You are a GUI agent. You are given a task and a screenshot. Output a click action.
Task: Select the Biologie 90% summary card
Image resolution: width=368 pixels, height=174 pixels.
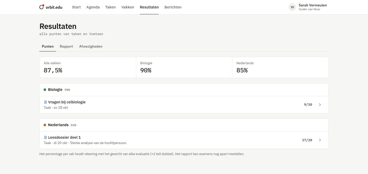(x=184, y=68)
